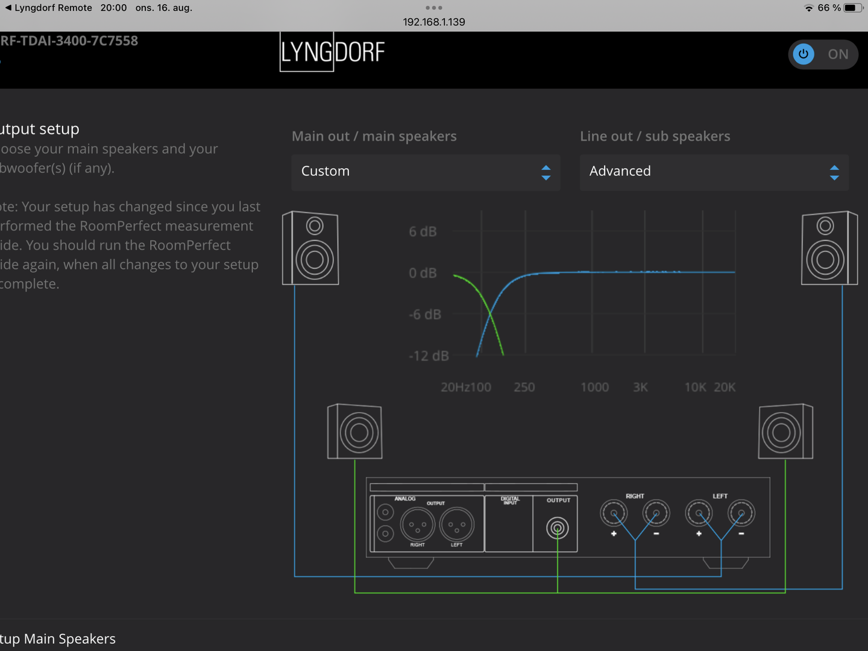Click the analog output RIGHT XLR connector
This screenshot has height=651, width=868.
[418, 524]
